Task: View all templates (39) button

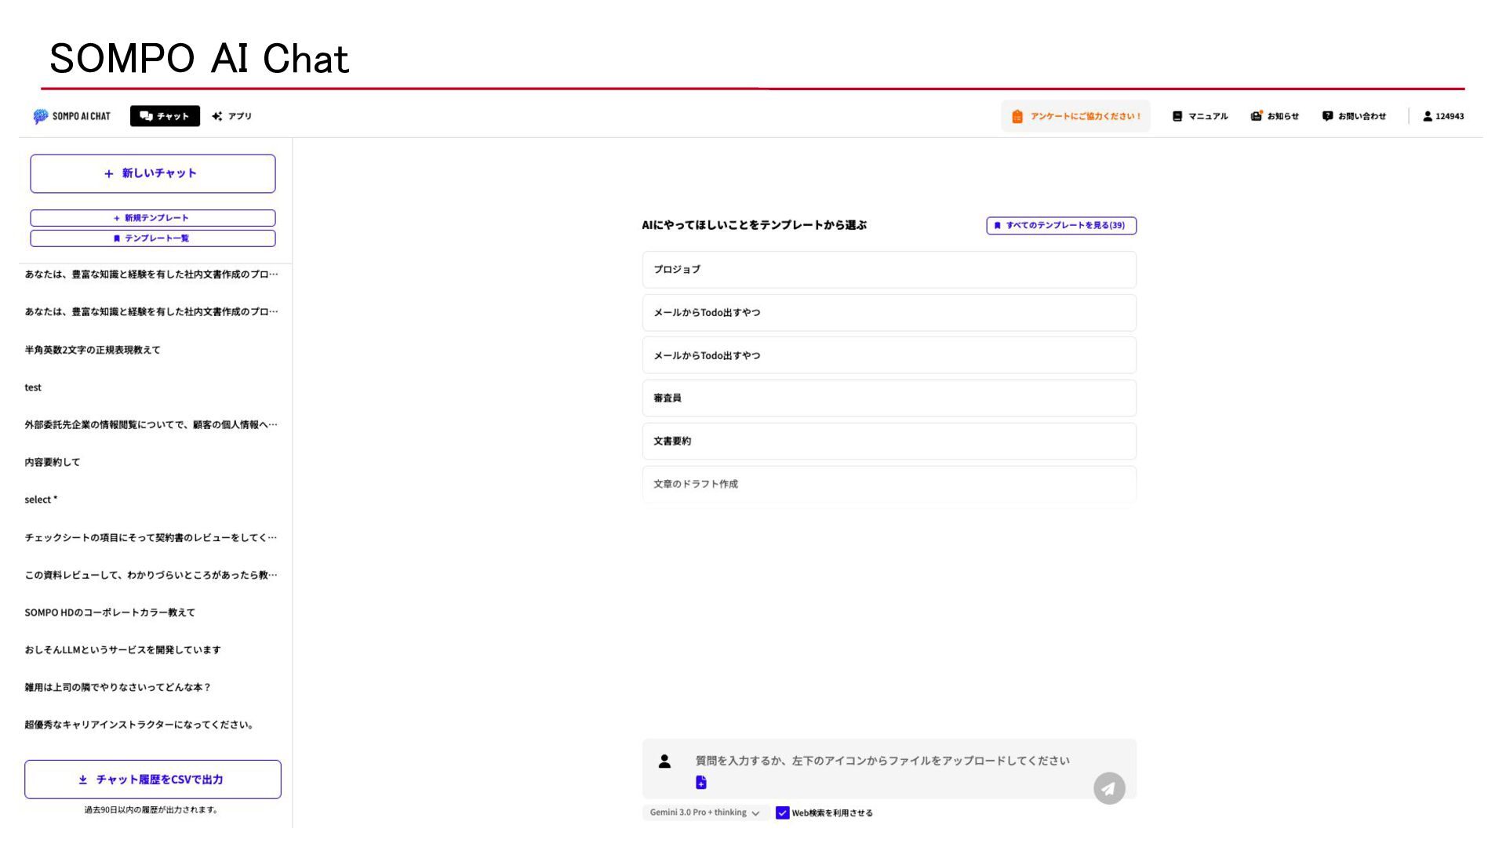Action: coord(1060,225)
